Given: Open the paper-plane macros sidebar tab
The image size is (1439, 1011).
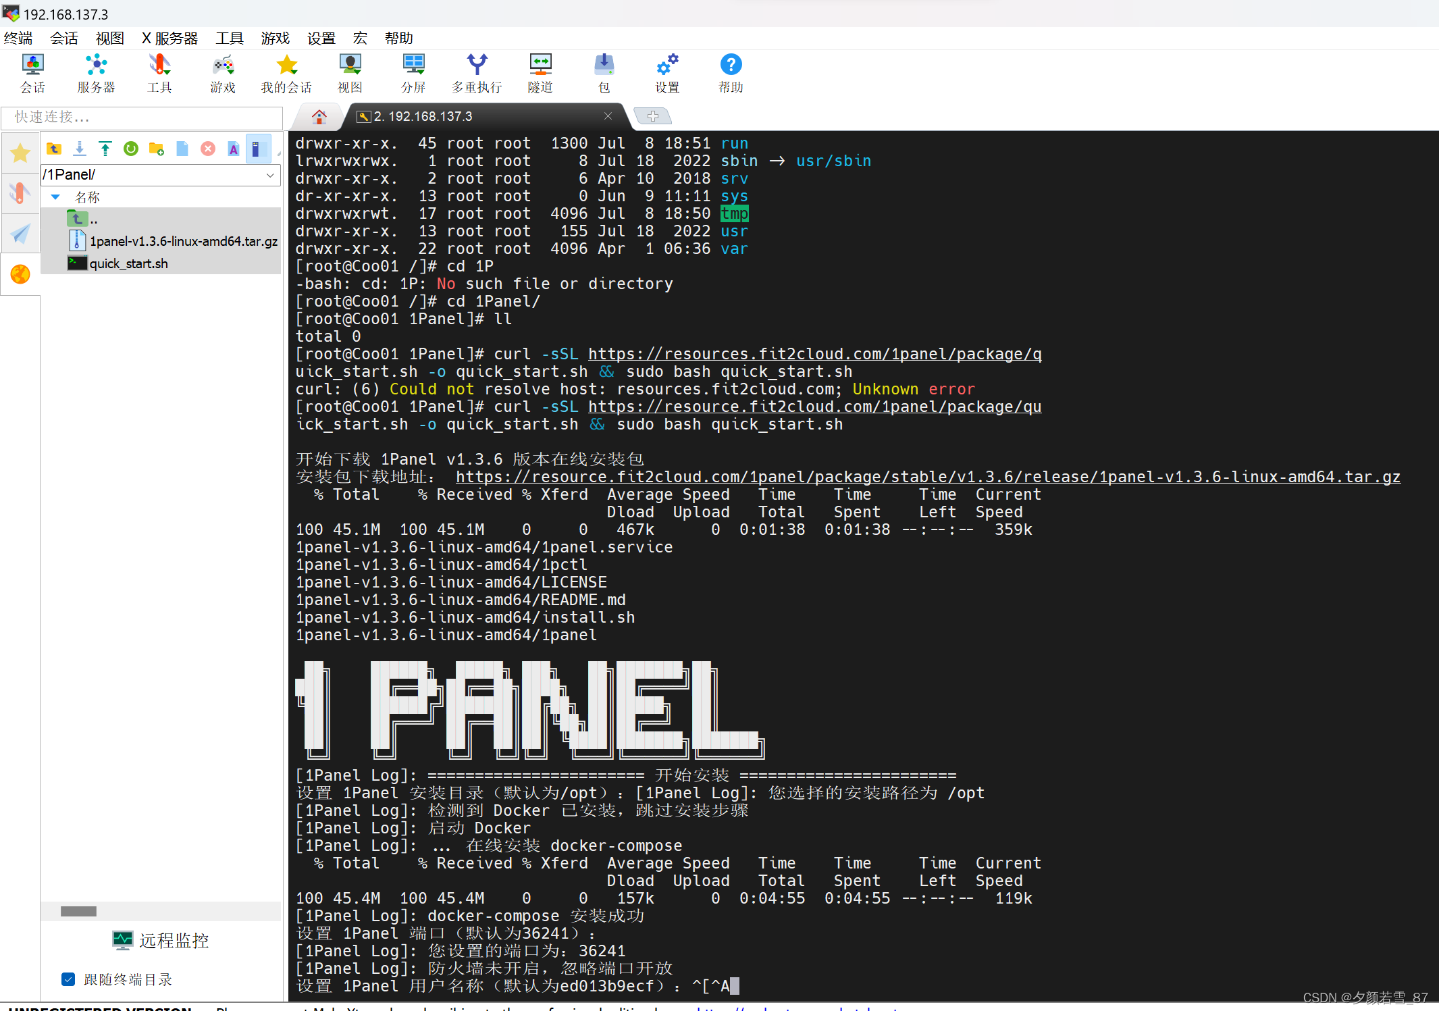Looking at the screenshot, I should tap(20, 234).
